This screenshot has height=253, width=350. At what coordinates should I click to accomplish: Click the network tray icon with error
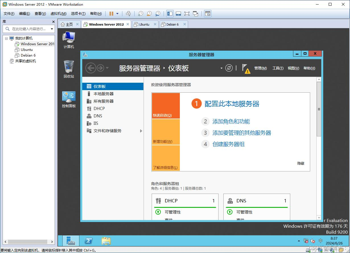coord(306,241)
